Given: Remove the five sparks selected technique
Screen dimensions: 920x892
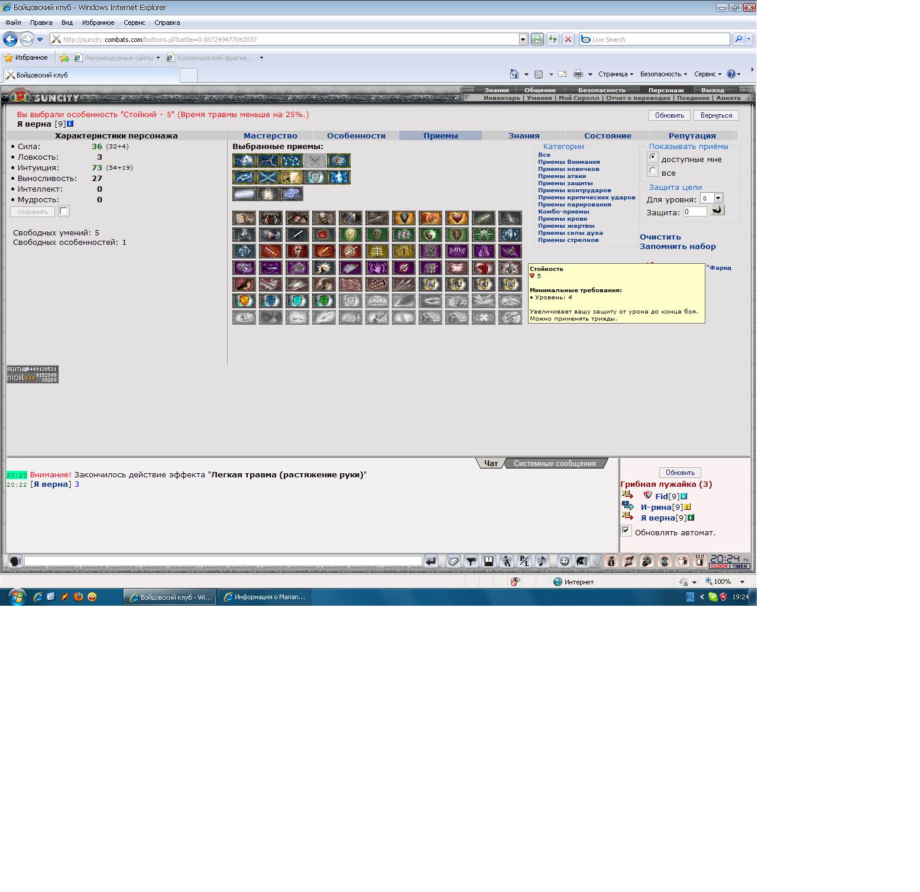Looking at the screenshot, I should (291, 160).
